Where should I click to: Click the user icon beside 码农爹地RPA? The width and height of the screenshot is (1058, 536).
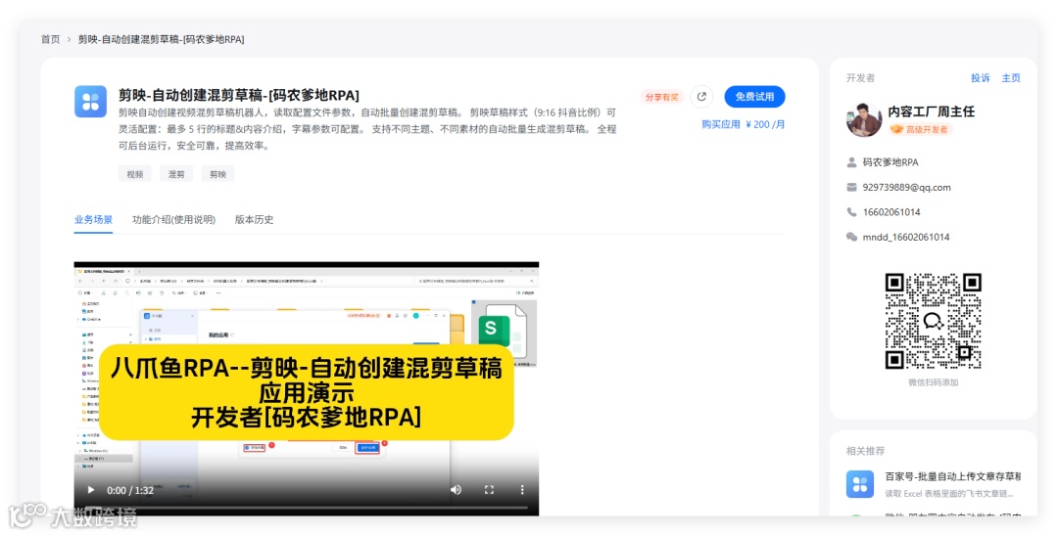(851, 162)
